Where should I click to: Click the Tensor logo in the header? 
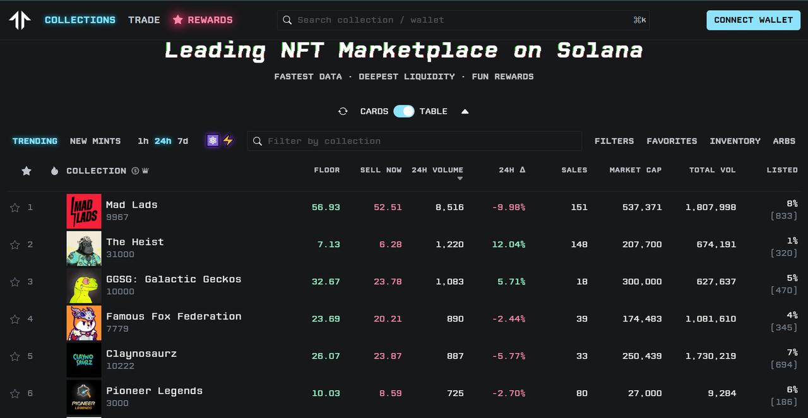tap(20, 20)
